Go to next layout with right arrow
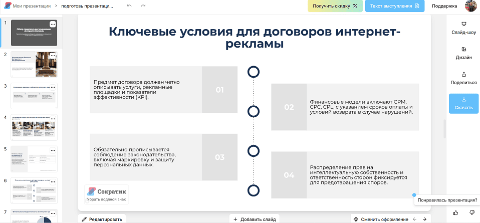The width and height of the screenshot is (480, 223). point(424,219)
